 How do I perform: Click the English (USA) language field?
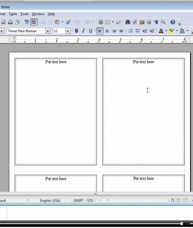pyautogui.click(x=50, y=201)
